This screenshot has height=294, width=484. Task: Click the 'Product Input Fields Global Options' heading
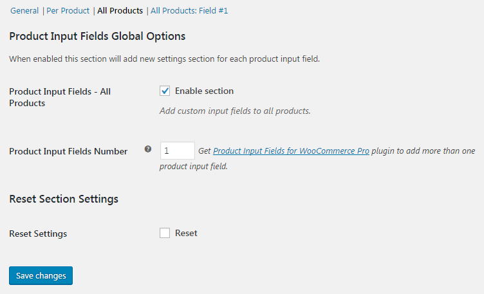pyautogui.click(x=97, y=36)
